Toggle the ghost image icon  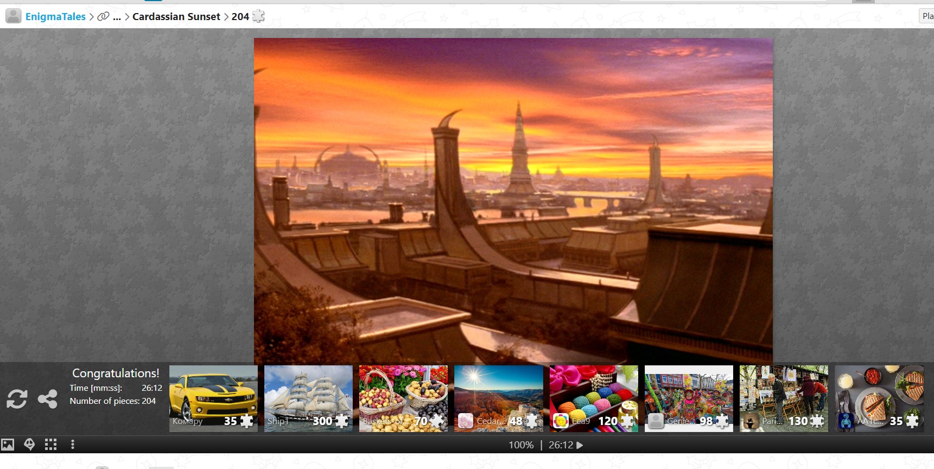29,445
